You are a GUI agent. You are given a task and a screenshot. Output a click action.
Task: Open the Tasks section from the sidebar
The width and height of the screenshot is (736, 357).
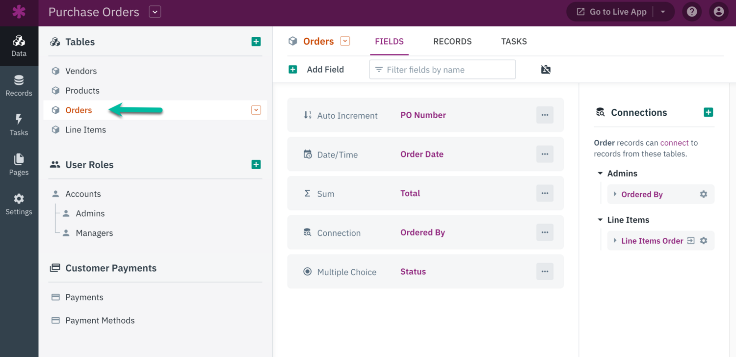click(19, 125)
